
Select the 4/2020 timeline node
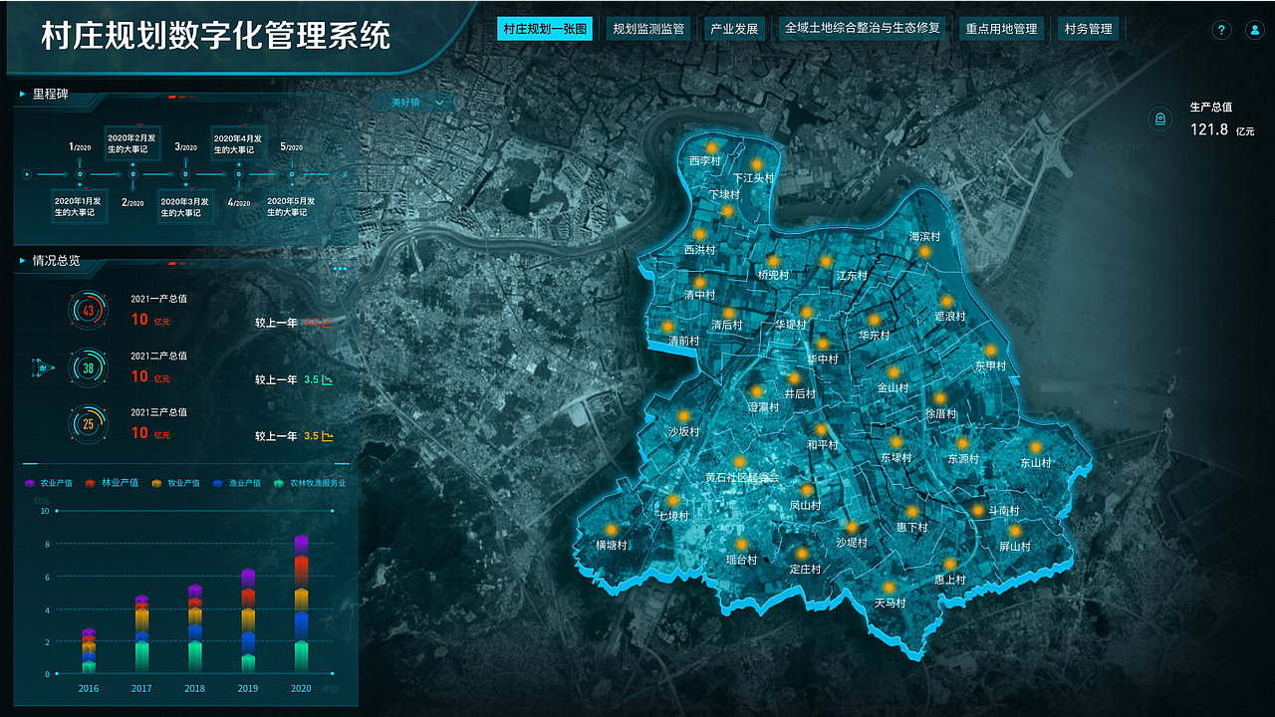click(x=238, y=174)
